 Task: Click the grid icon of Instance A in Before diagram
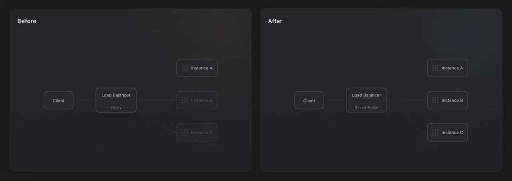point(185,68)
